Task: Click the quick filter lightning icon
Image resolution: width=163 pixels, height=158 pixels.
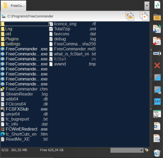Action: (x=147, y=150)
